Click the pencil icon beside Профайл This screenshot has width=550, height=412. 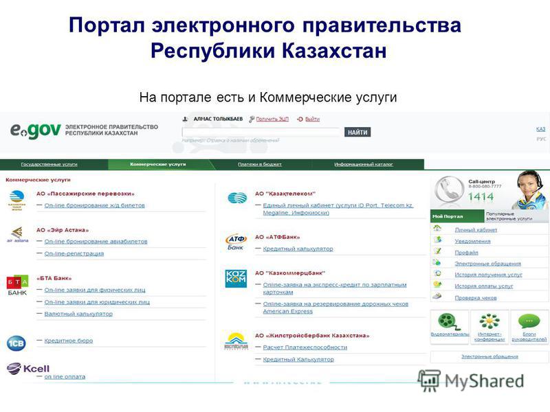click(437, 251)
